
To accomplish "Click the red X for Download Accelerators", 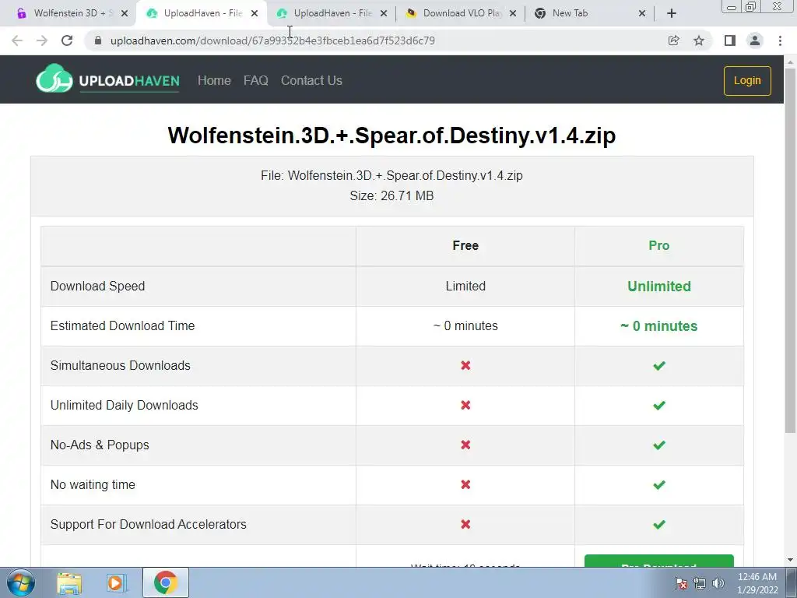I will point(465,524).
